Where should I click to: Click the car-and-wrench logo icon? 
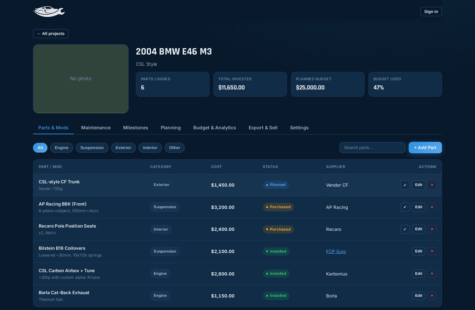click(x=49, y=12)
